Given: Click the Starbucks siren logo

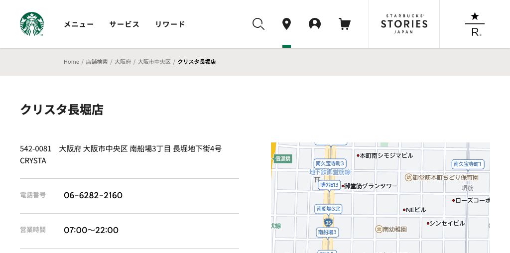Looking at the screenshot, I should pos(31,24).
